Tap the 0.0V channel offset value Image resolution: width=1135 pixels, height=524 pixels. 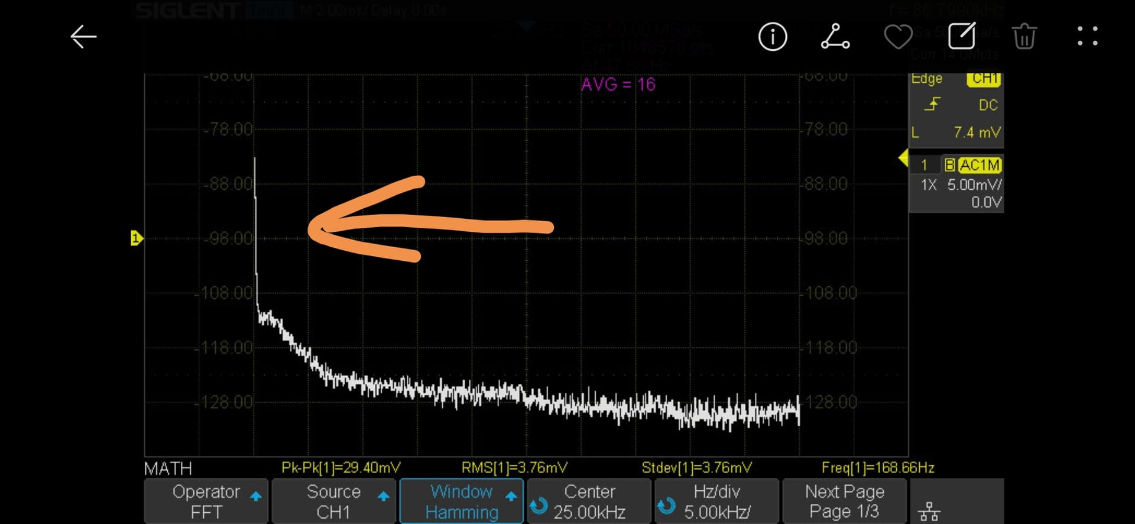tap(986, 203)
